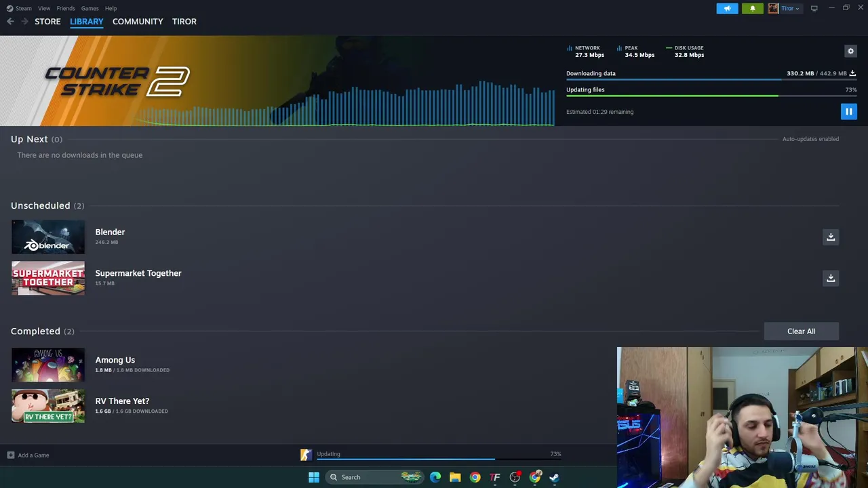Launch Microsoft Edge from the taskbar
868x488 pixels.
pos(435,477)
